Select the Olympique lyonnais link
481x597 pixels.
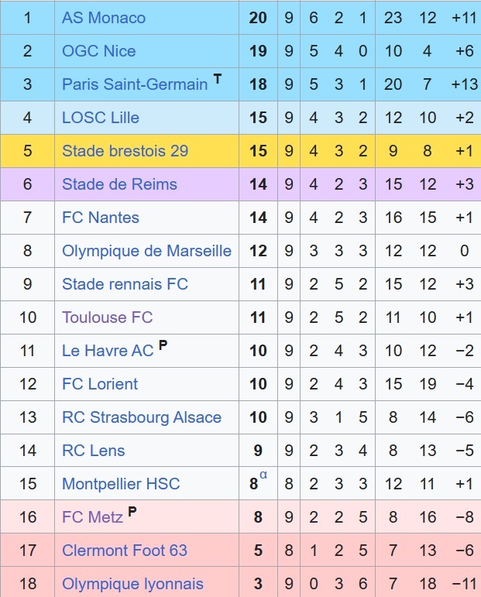click(132, 584)
